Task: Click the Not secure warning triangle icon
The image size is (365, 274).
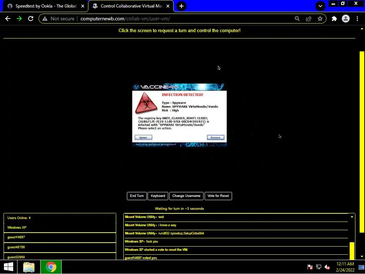Action: click(45, 19)
